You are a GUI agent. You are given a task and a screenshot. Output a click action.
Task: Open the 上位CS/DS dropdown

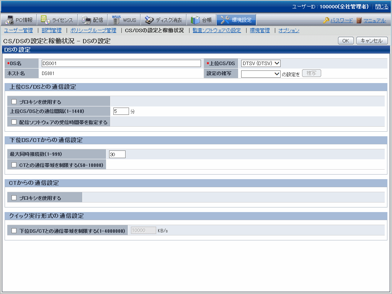(x=261, y=63)
